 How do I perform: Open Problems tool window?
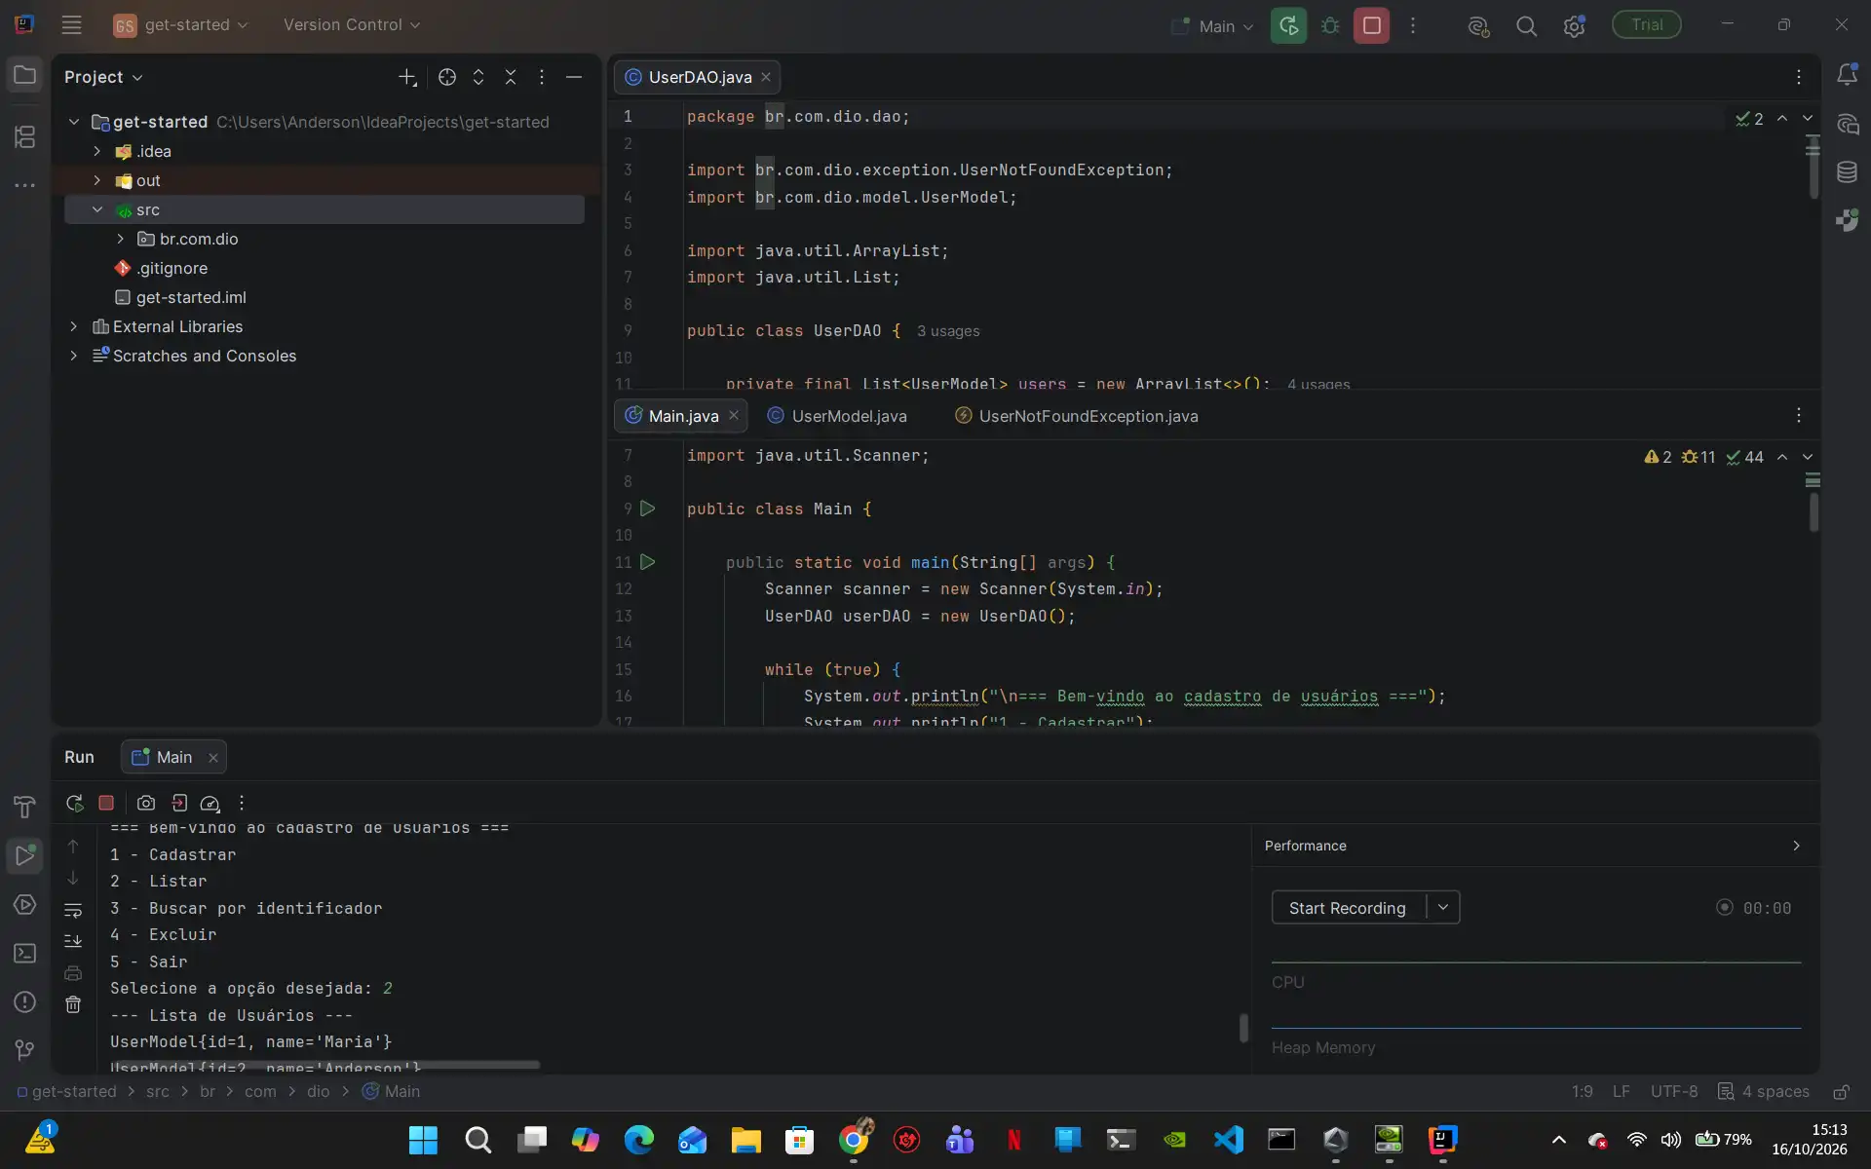[25, 1001]
